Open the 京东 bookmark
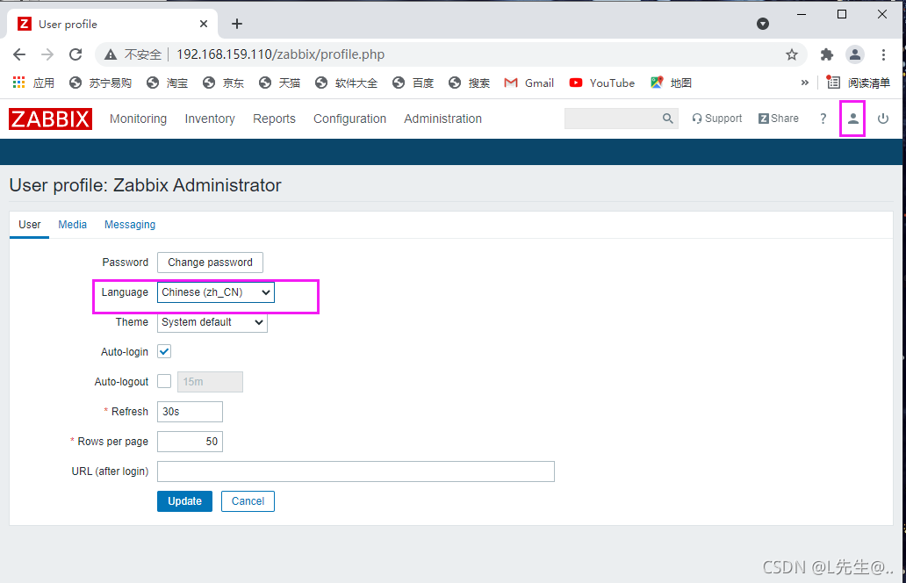The width and height of the screenshot is (906, 583). tap(224, 83)
